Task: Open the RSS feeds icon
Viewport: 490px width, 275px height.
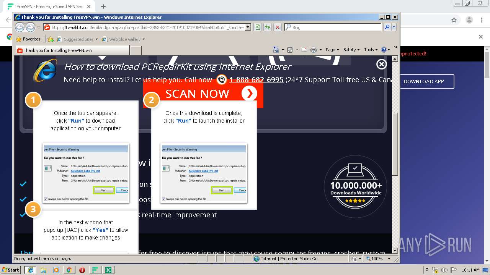Action: pyautogui.click(x=290, y=50)
